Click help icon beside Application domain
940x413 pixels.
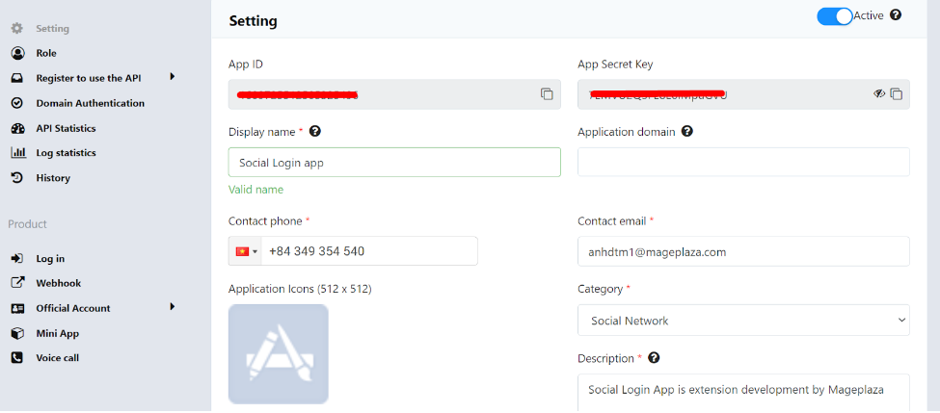pyautogui.click(x=686, y=132)
